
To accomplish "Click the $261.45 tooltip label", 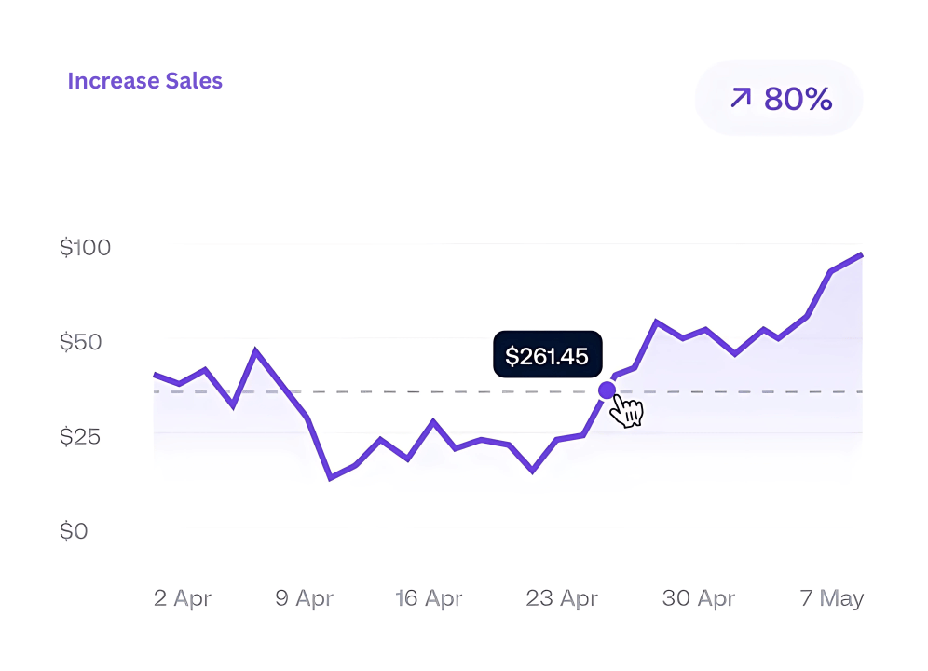I will click(x=547, y=355).
